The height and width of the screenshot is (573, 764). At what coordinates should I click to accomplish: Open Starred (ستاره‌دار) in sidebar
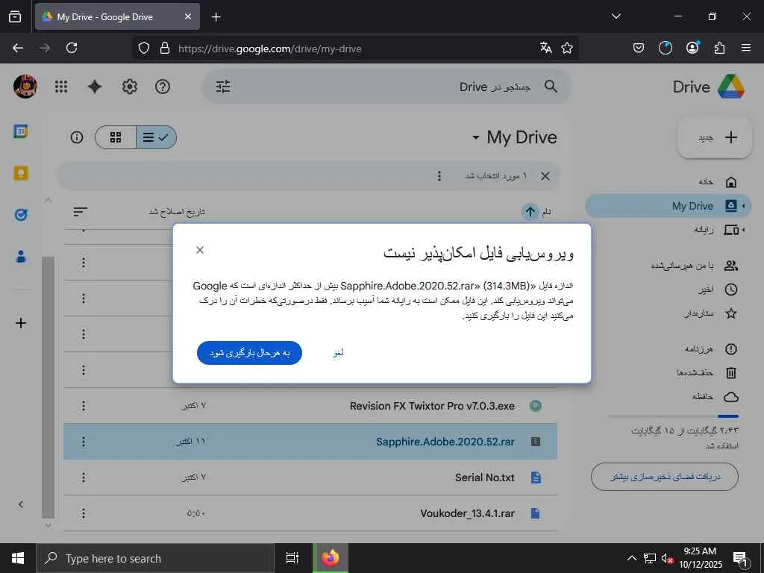coord(668,313)
